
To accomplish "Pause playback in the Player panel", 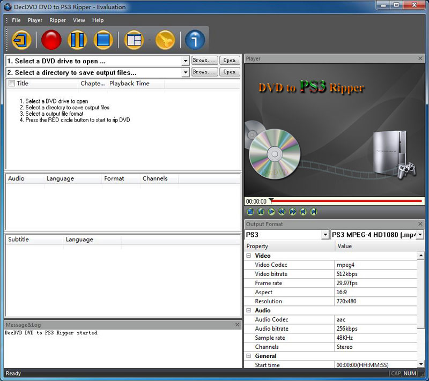I will point(261,212).
